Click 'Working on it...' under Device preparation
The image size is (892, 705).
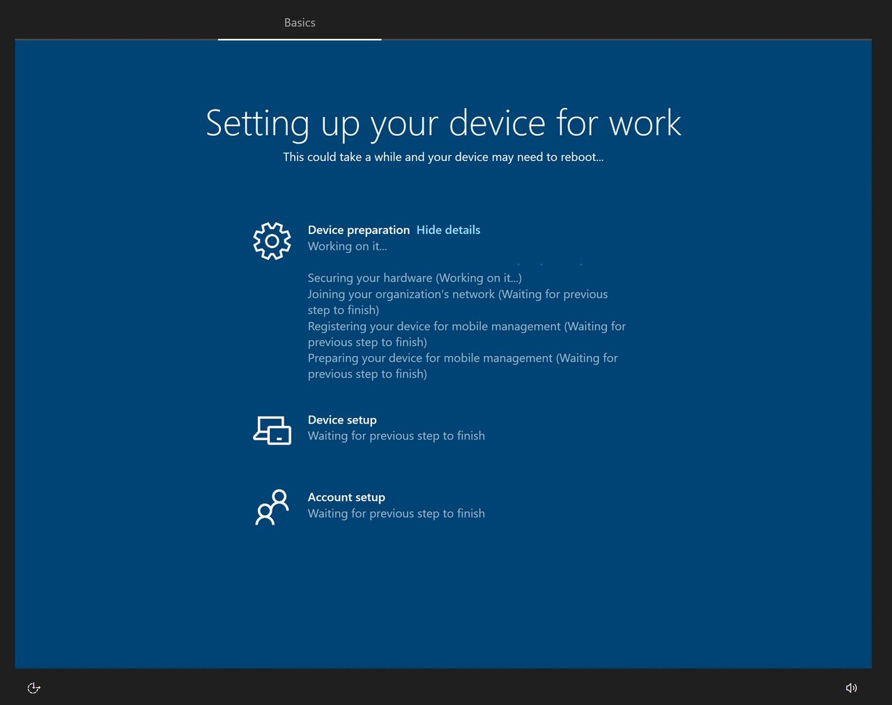point(347,247)
